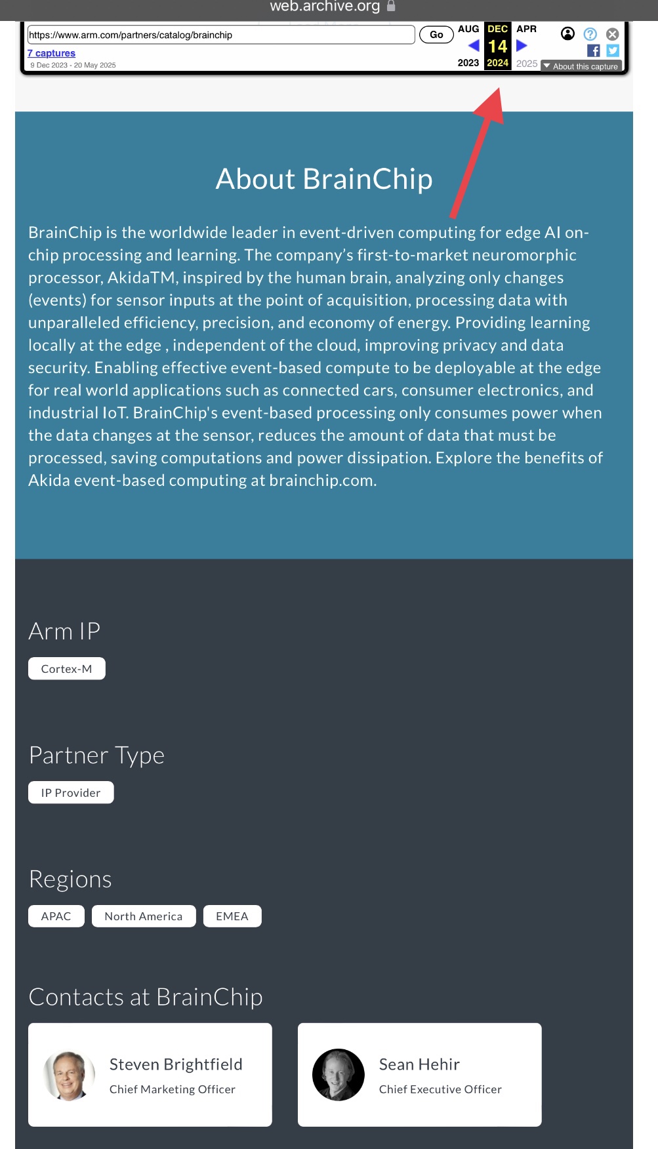Image resolution: width=658 pixels, height=1149 pixels.
Task: Jump to the APR capture month
Action: 526,29
